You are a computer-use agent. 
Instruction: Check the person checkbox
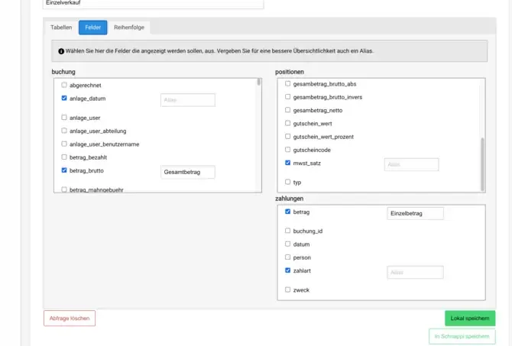[287, 257]
